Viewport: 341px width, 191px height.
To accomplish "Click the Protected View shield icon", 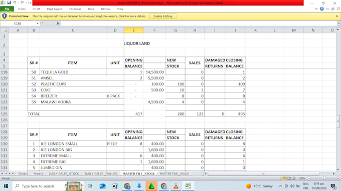I will (5, 16).
